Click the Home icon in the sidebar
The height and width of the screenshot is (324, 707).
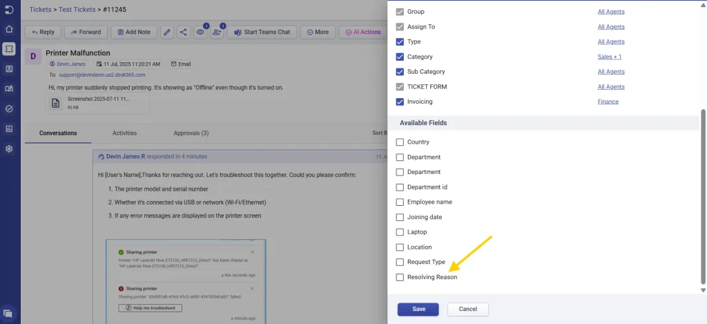click(9, 29)
